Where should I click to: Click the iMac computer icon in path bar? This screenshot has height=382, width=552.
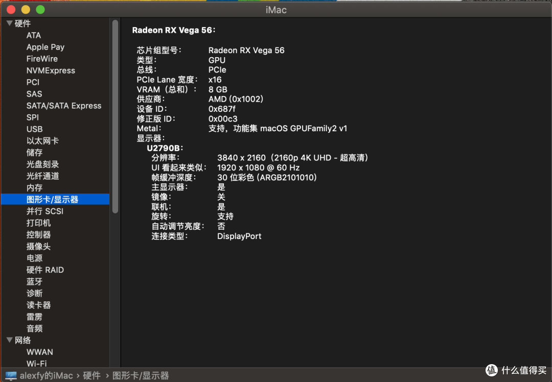coord(11,376)
